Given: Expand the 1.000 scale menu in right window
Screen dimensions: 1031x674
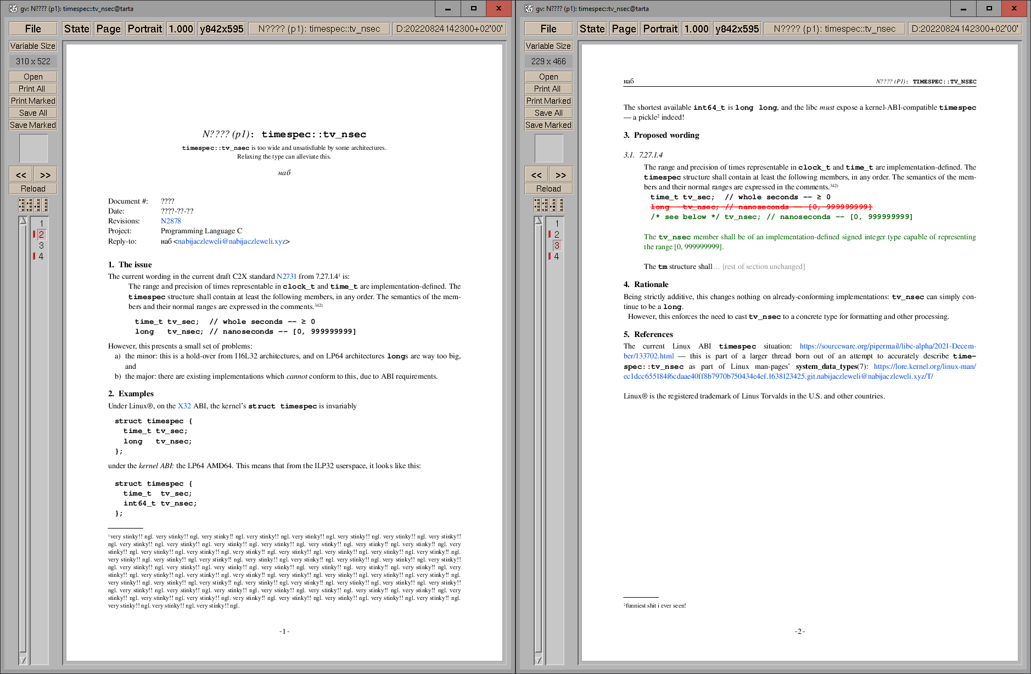Looking at the screenshot, I should click(696, 29).
